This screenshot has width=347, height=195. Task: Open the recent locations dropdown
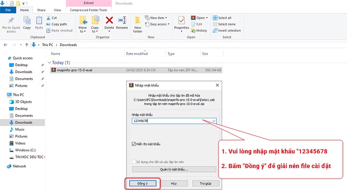[20, 45]
